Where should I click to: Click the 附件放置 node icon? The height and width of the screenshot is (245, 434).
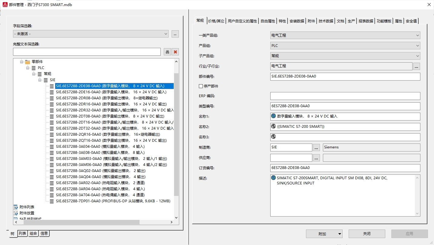(x=16, y=213)
